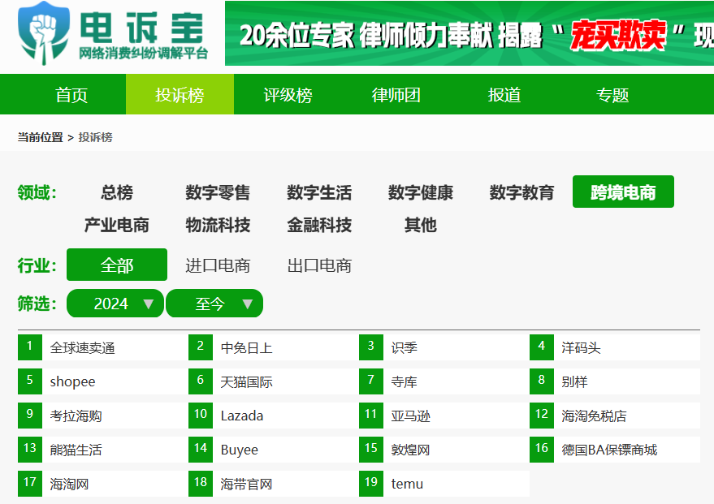Select the 数字健康 domain filter

click(x=420, y=192)
